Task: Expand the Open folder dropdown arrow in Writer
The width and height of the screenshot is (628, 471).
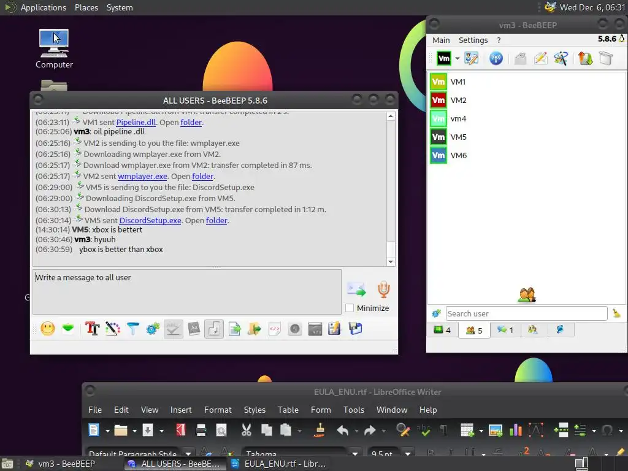Action: 134,431
